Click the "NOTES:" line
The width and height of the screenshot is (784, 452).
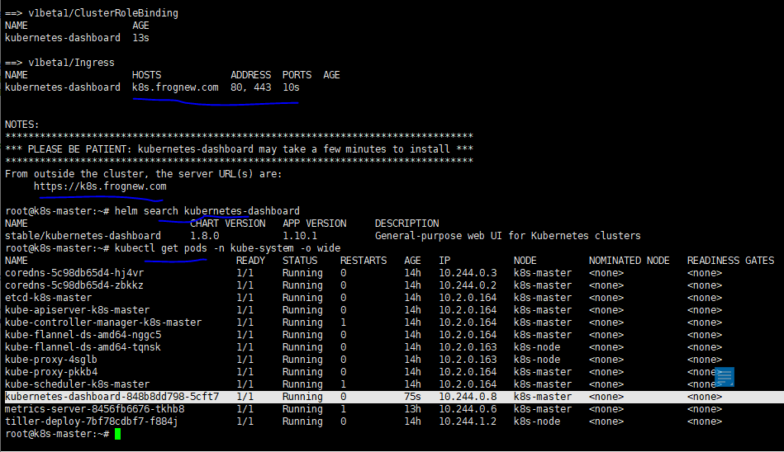click(22, 125)
